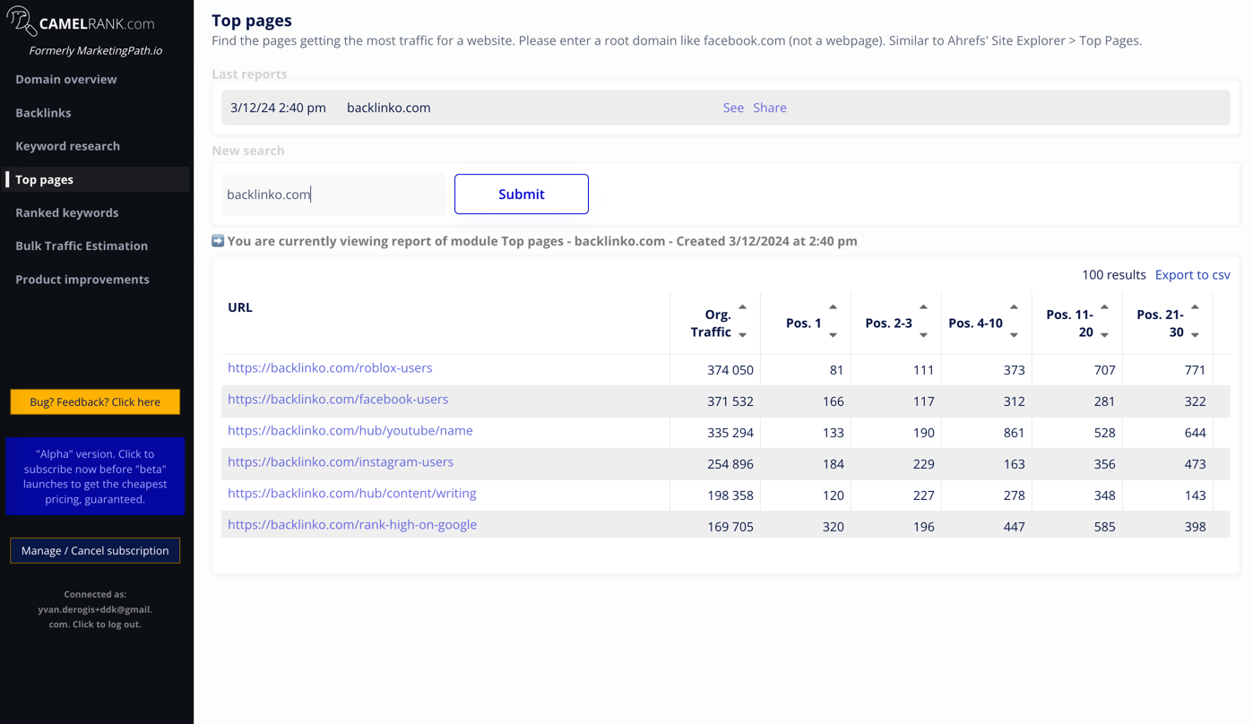The image size is (1253, 724).
Task: Sort Pos. 1 column descending arrow
Action: tap(833, 335)
